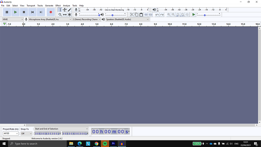Image resolution: width=261 pixels, height=147 pixels.
Task: Click the taskbar search box
Action: coord(37,144)
